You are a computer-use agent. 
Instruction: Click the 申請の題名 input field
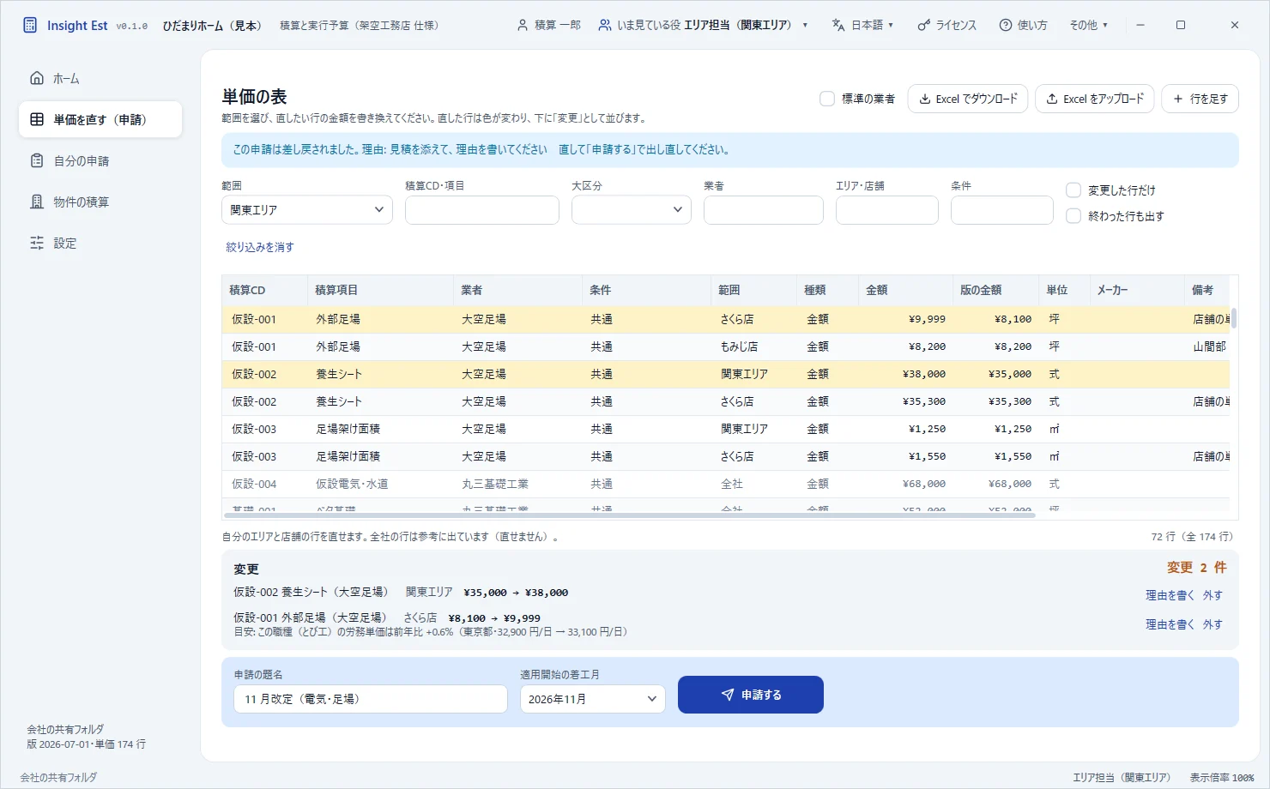pyautogui.click(x=371, y=699)
